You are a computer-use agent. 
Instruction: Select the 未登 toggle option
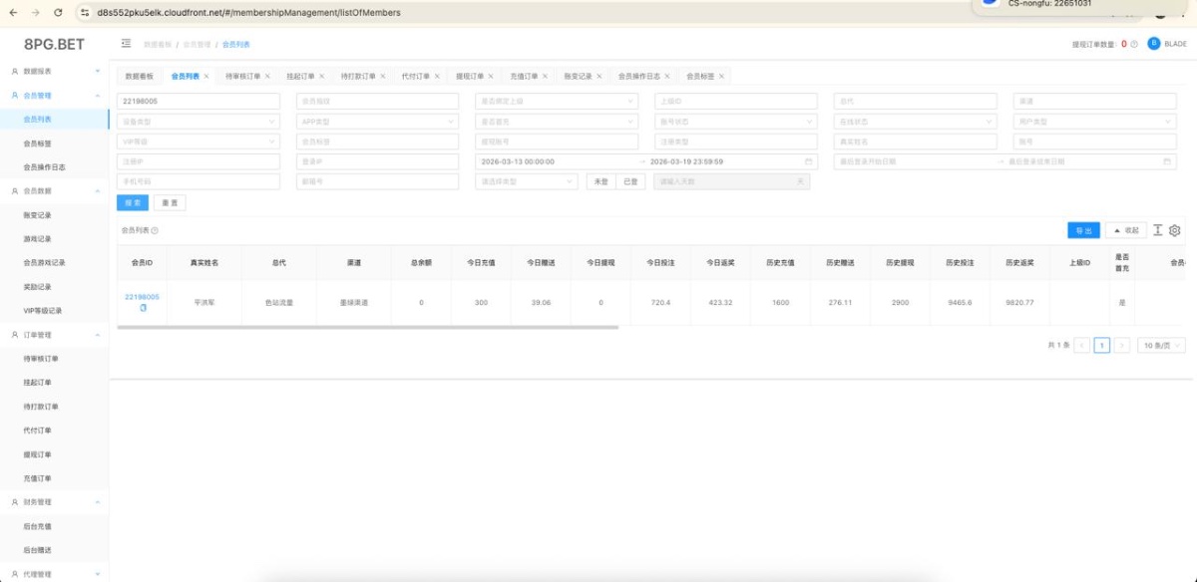pyautogui.click(x=600, y=181)
